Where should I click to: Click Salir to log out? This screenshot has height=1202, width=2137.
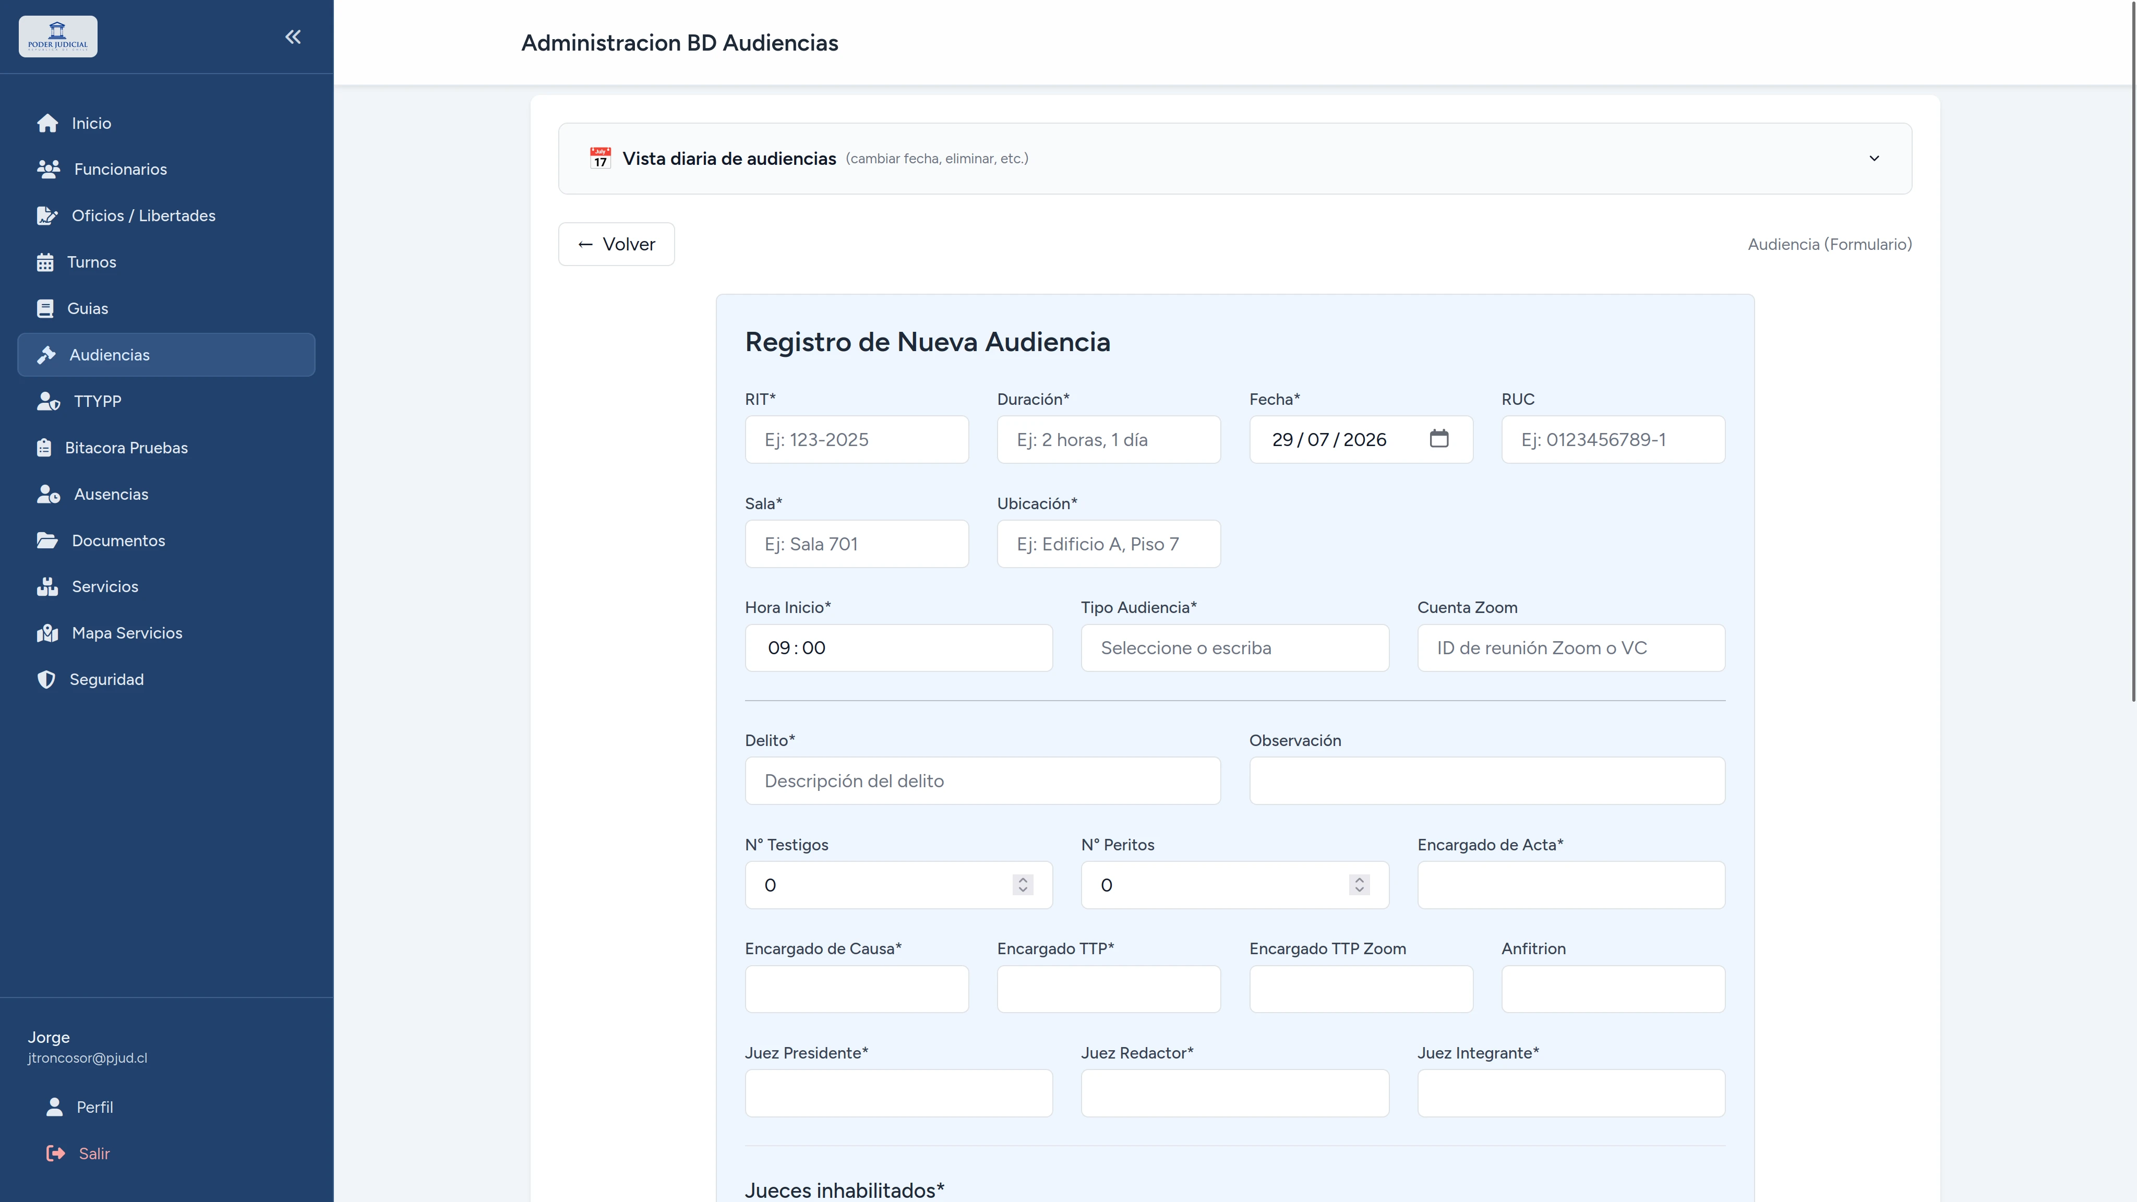(x=166, y=1154)
